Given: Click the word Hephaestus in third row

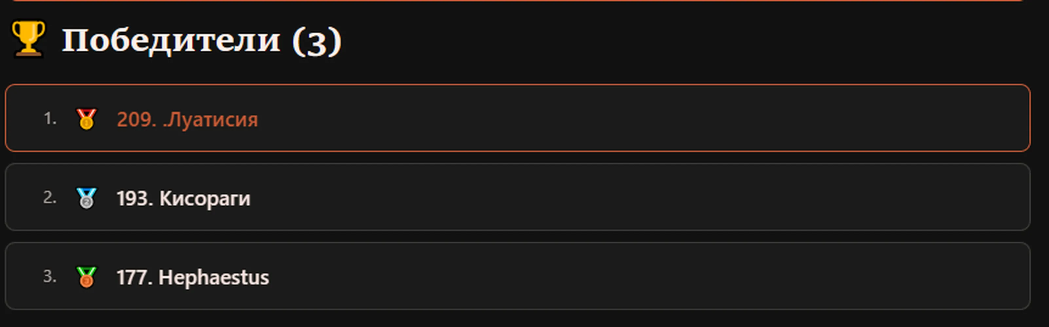Looking at the screenshot, I should (x=214, y=277).
